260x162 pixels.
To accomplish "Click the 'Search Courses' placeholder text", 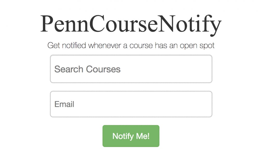I will tap(87, 69).
